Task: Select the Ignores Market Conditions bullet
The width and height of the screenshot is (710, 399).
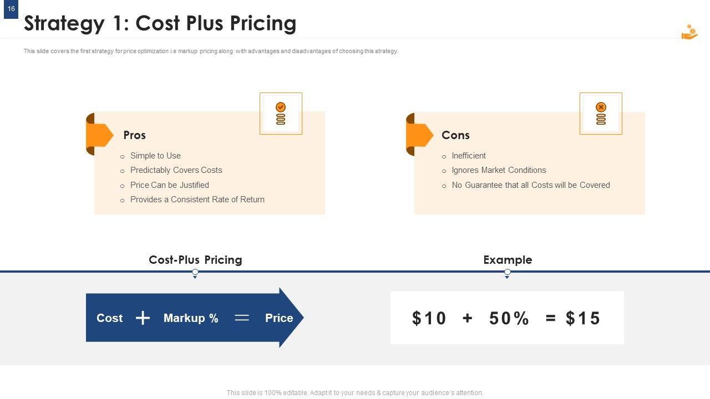Action: pos(499,170)
